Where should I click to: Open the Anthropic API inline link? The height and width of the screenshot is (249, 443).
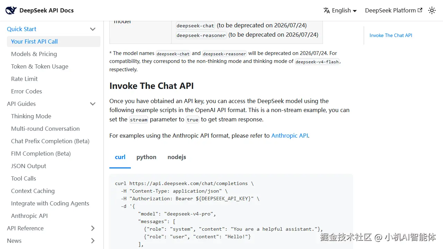pyautogui.click(x=289, y=136)
